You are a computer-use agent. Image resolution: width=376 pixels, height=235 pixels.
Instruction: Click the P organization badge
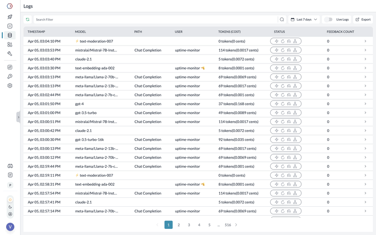(10, 185)
